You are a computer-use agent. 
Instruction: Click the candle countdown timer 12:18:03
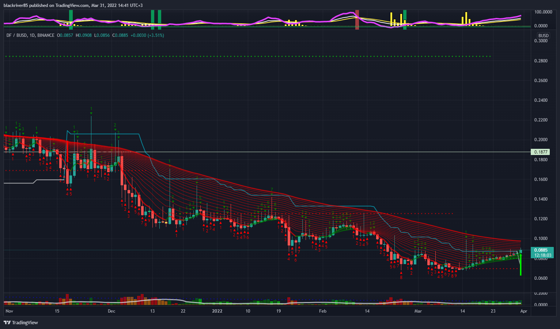(542, 255)
